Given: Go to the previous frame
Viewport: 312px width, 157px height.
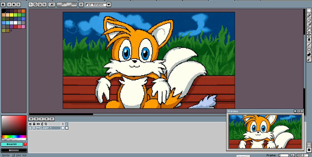Looking at the screenshot, I should pyautogui.click(x=36, y=119).
